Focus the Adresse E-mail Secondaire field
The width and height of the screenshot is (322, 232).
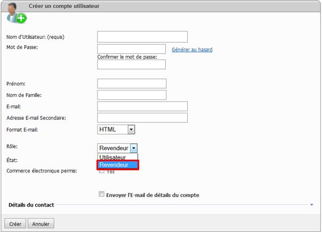[x=142, y=118]
